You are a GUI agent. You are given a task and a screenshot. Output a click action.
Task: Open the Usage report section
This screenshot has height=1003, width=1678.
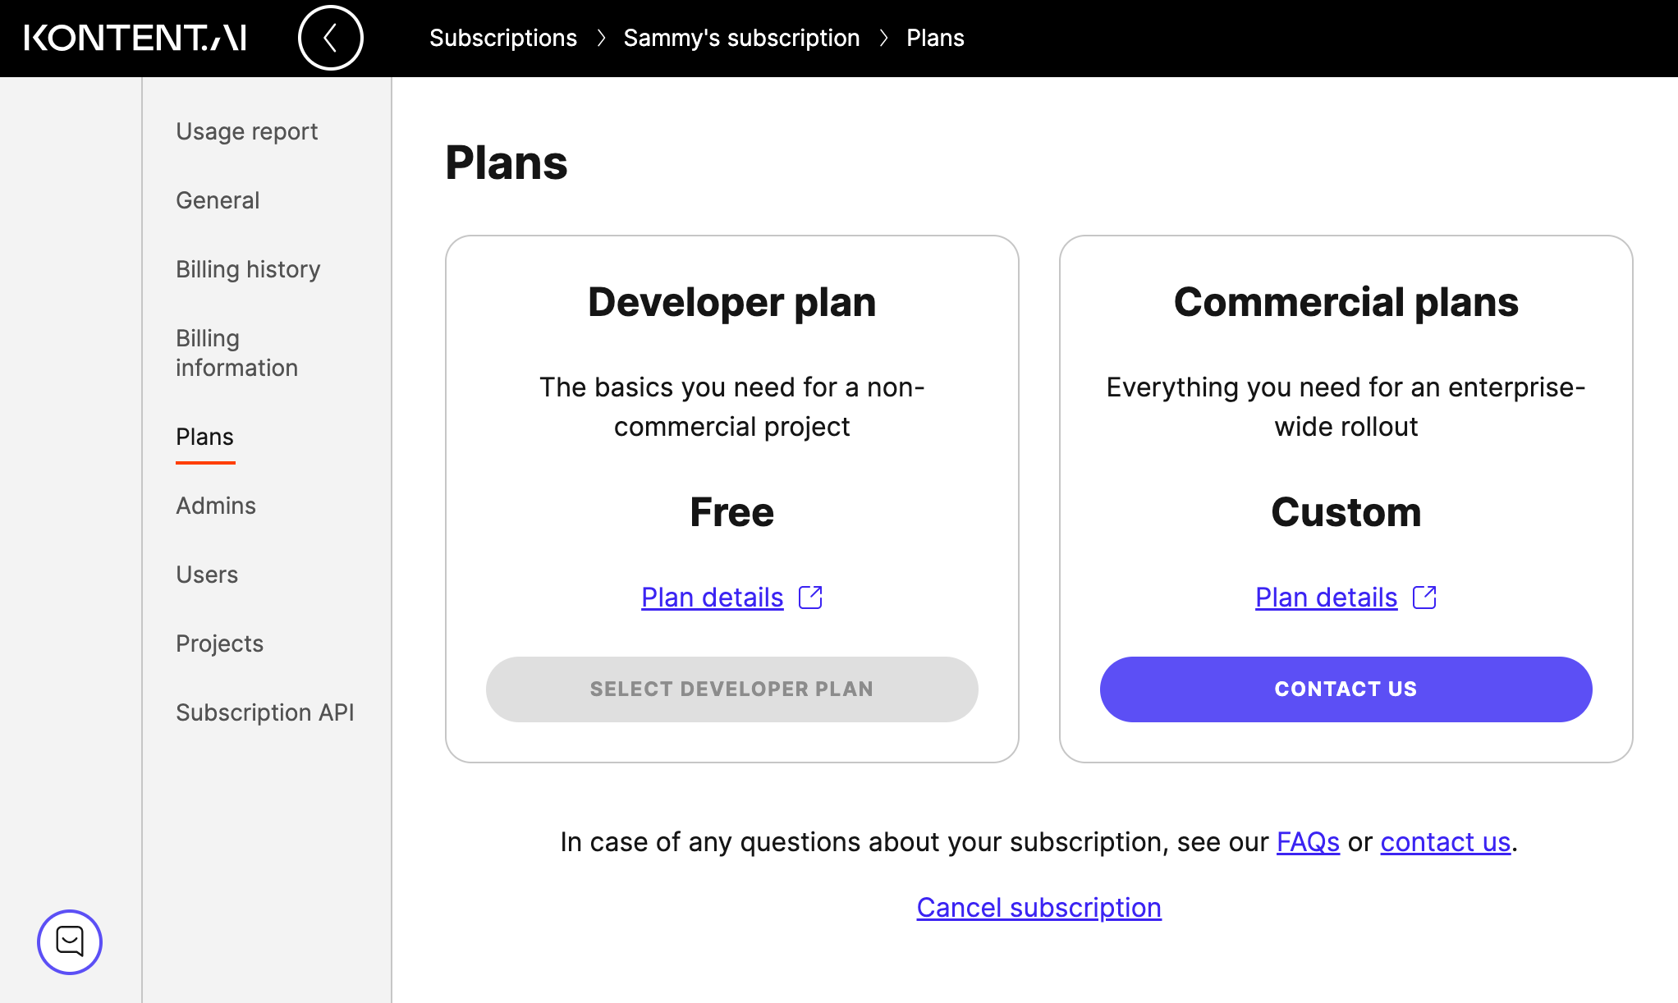click(246, 131)
